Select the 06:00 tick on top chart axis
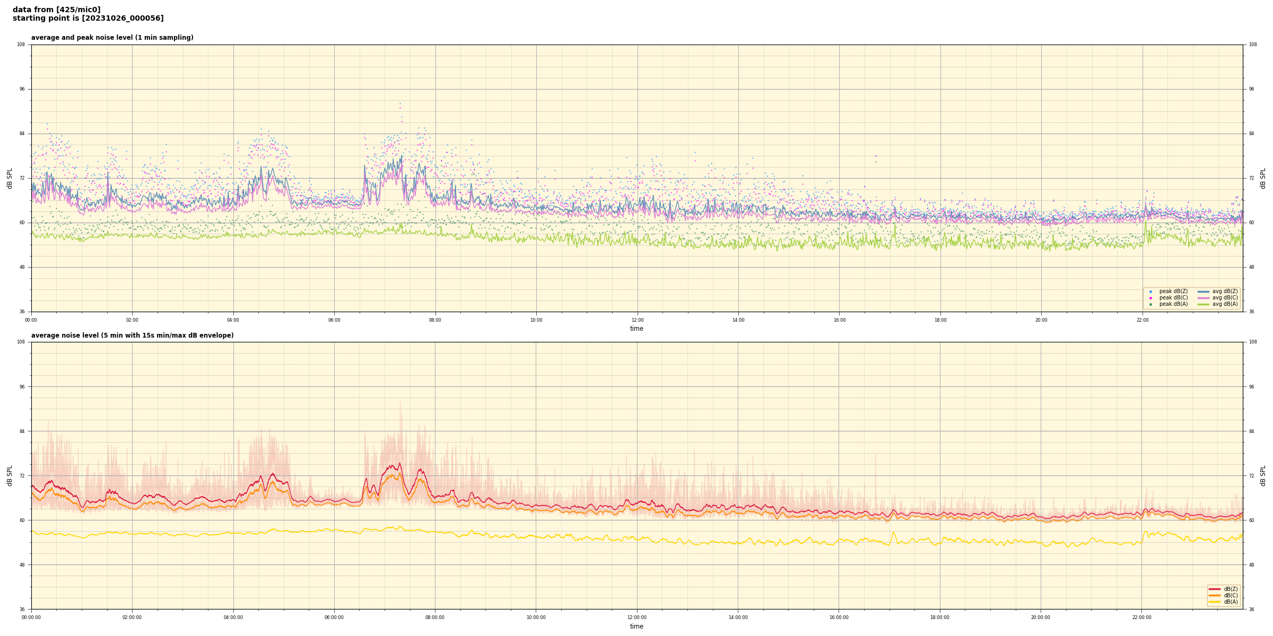Screen dimensions: 1273x636 click(x=334, y=320)
